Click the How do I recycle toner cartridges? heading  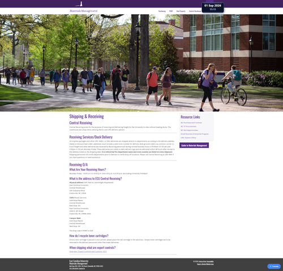click(89, 236)
